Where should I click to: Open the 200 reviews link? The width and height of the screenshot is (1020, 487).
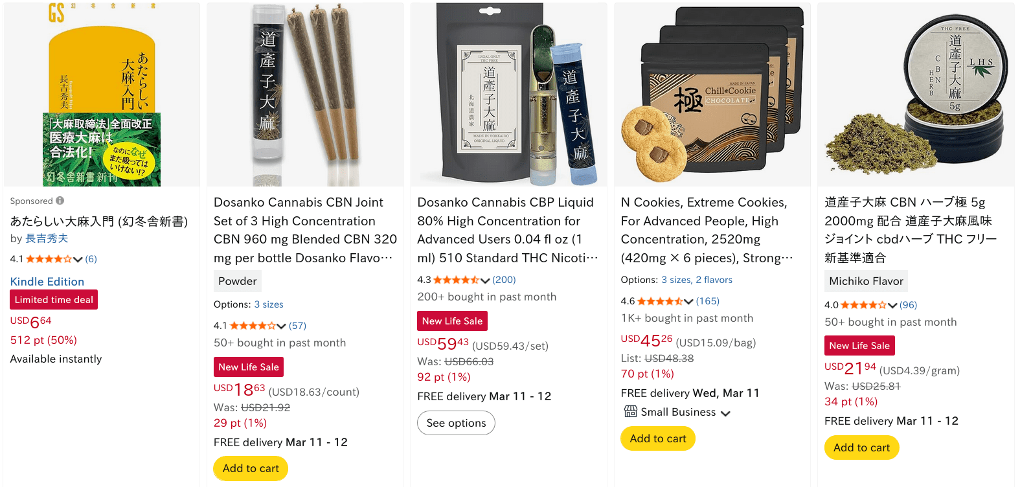coord(504,280)
